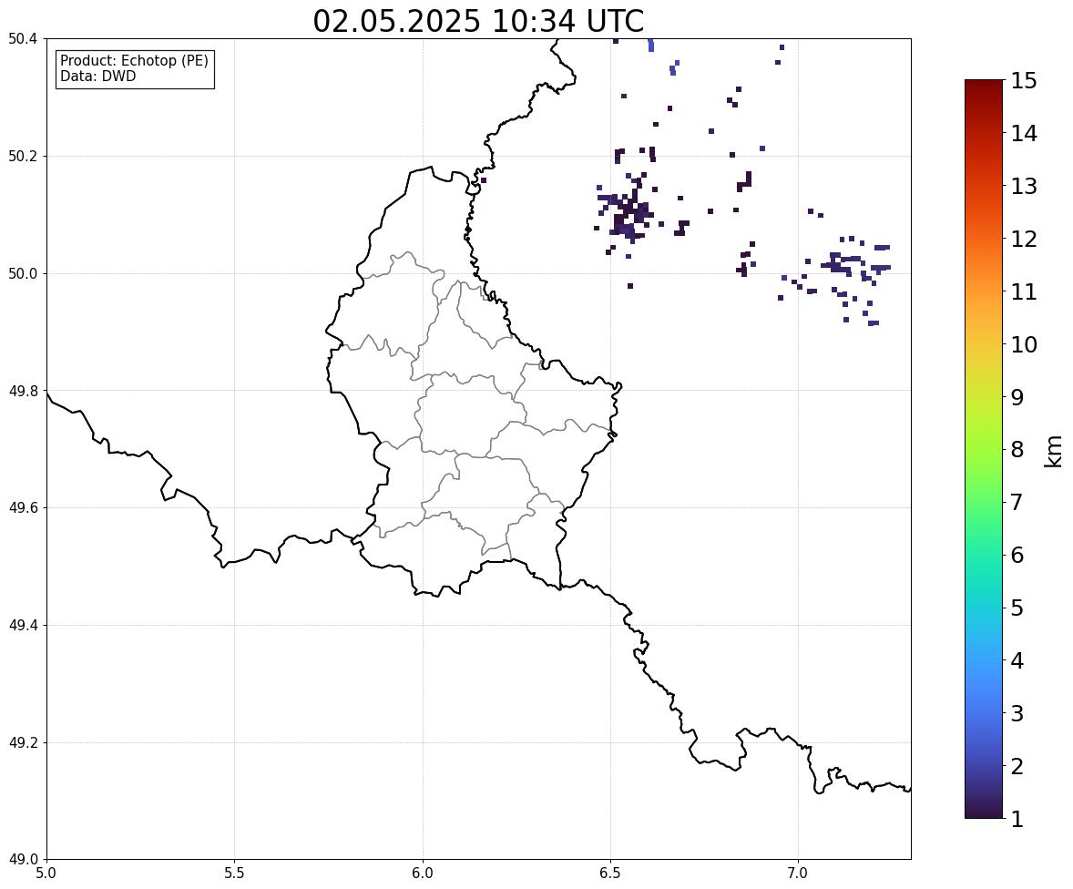Click the x-axis label 5.5

pos(235,874)
